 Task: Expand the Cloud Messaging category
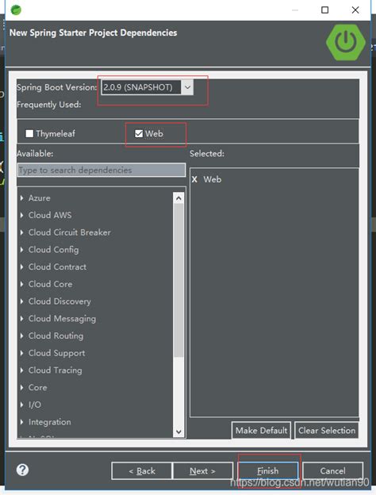21,319
